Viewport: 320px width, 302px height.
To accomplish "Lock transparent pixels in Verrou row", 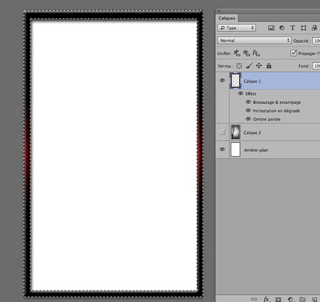I will click(x=239, y=66).
